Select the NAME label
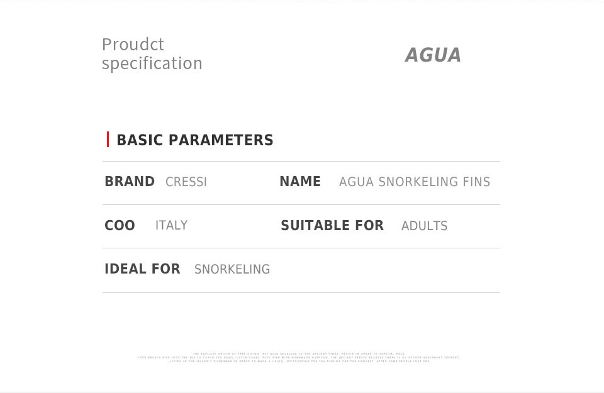This screenshot has width=604, height=393. tap(300, 181)
